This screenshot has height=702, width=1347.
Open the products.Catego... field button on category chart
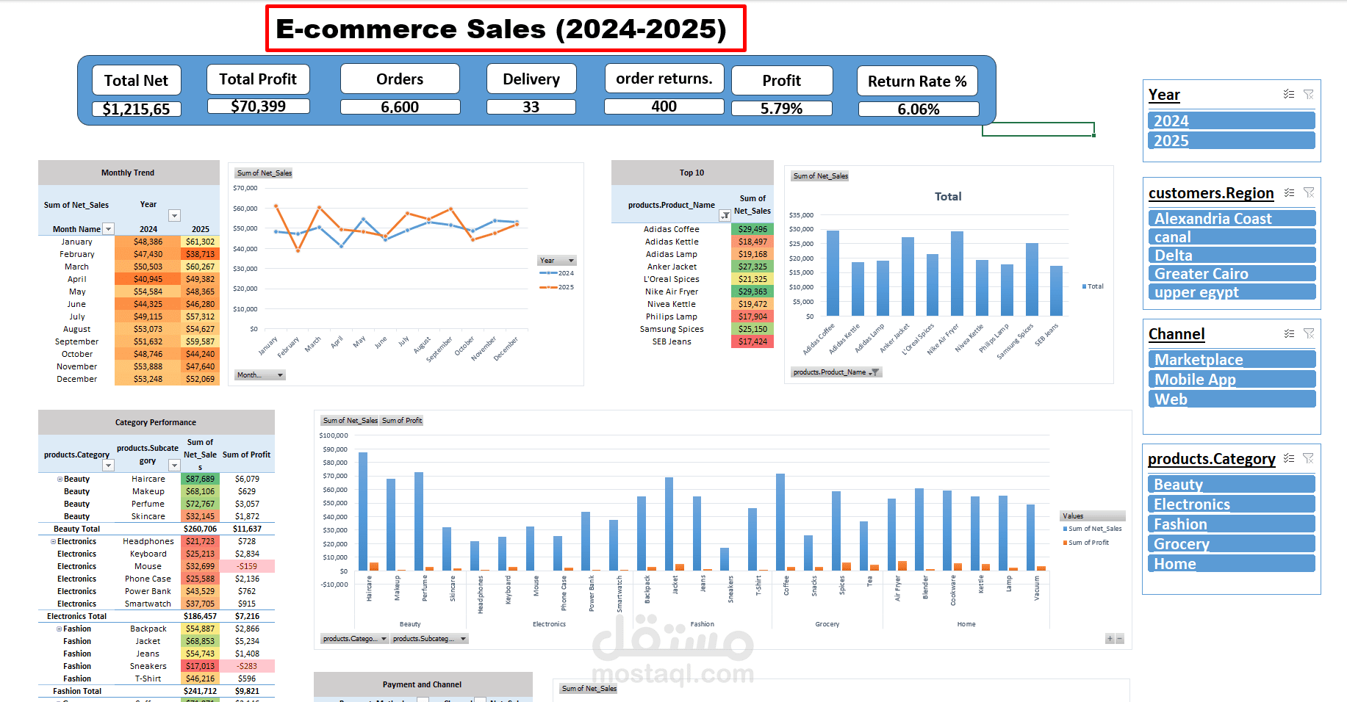(x=354, y=639)
